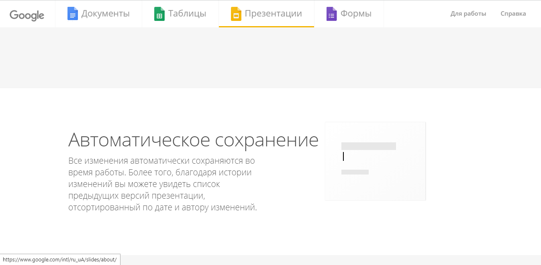This screenshot has width=541, height=265.
Task: Click the status bar URL tooltip
Action: [x=59, y=259]
